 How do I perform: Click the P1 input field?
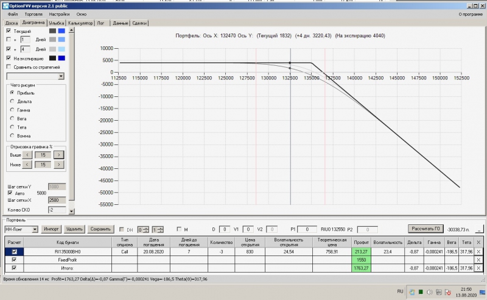[307, 229]
